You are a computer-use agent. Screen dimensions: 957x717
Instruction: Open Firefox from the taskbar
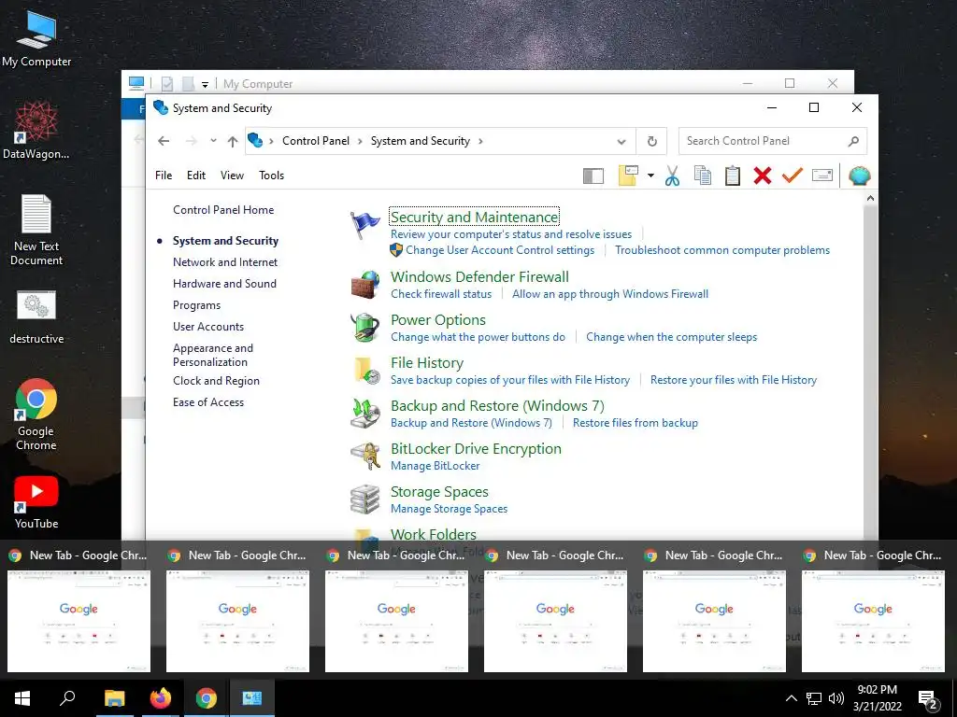(x=161, y=698)
